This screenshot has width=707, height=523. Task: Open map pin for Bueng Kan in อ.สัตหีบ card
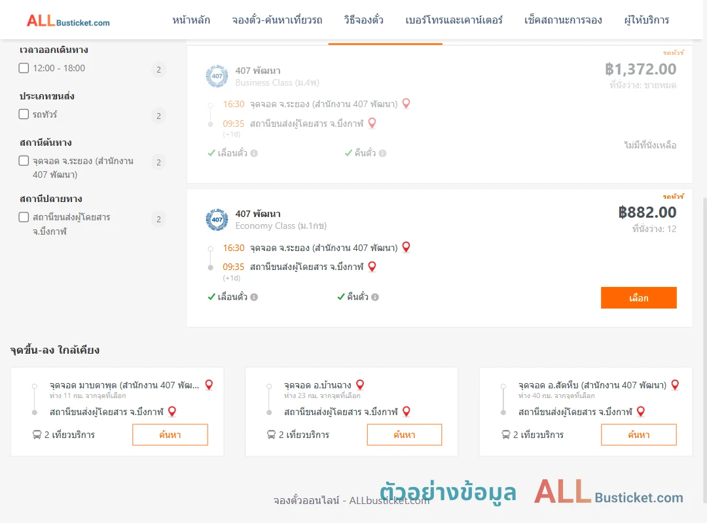641,411
